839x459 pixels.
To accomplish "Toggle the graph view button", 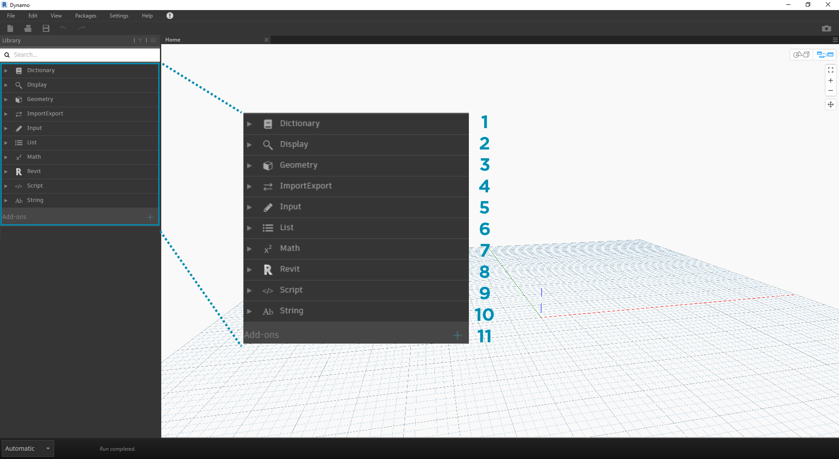I will click(x=824, y=54).
